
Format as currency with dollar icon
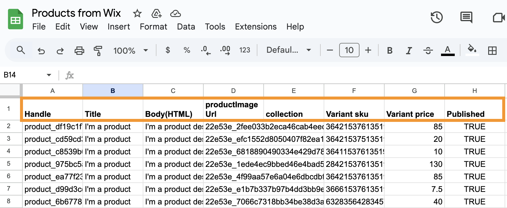(168, 50)
